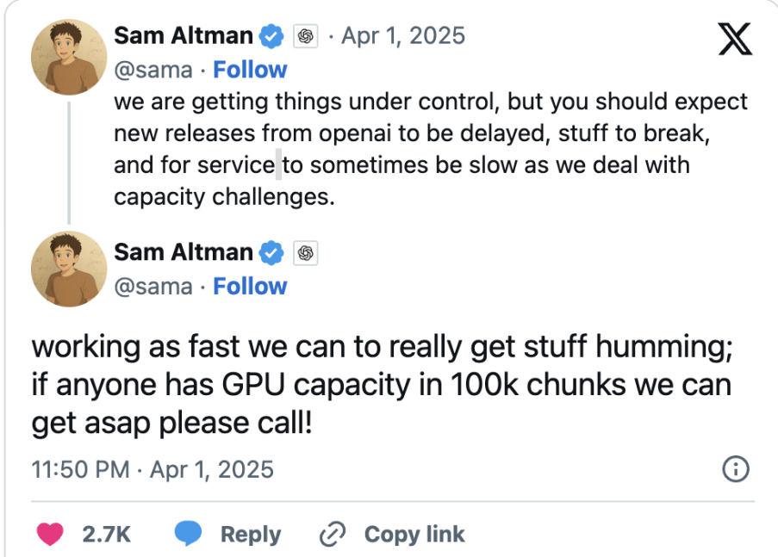Like the tweet with the heart icon

pos(52,534)
